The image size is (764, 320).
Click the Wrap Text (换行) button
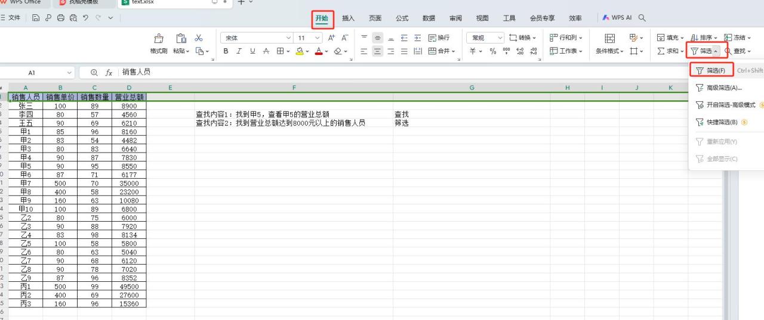click(439, 38)
